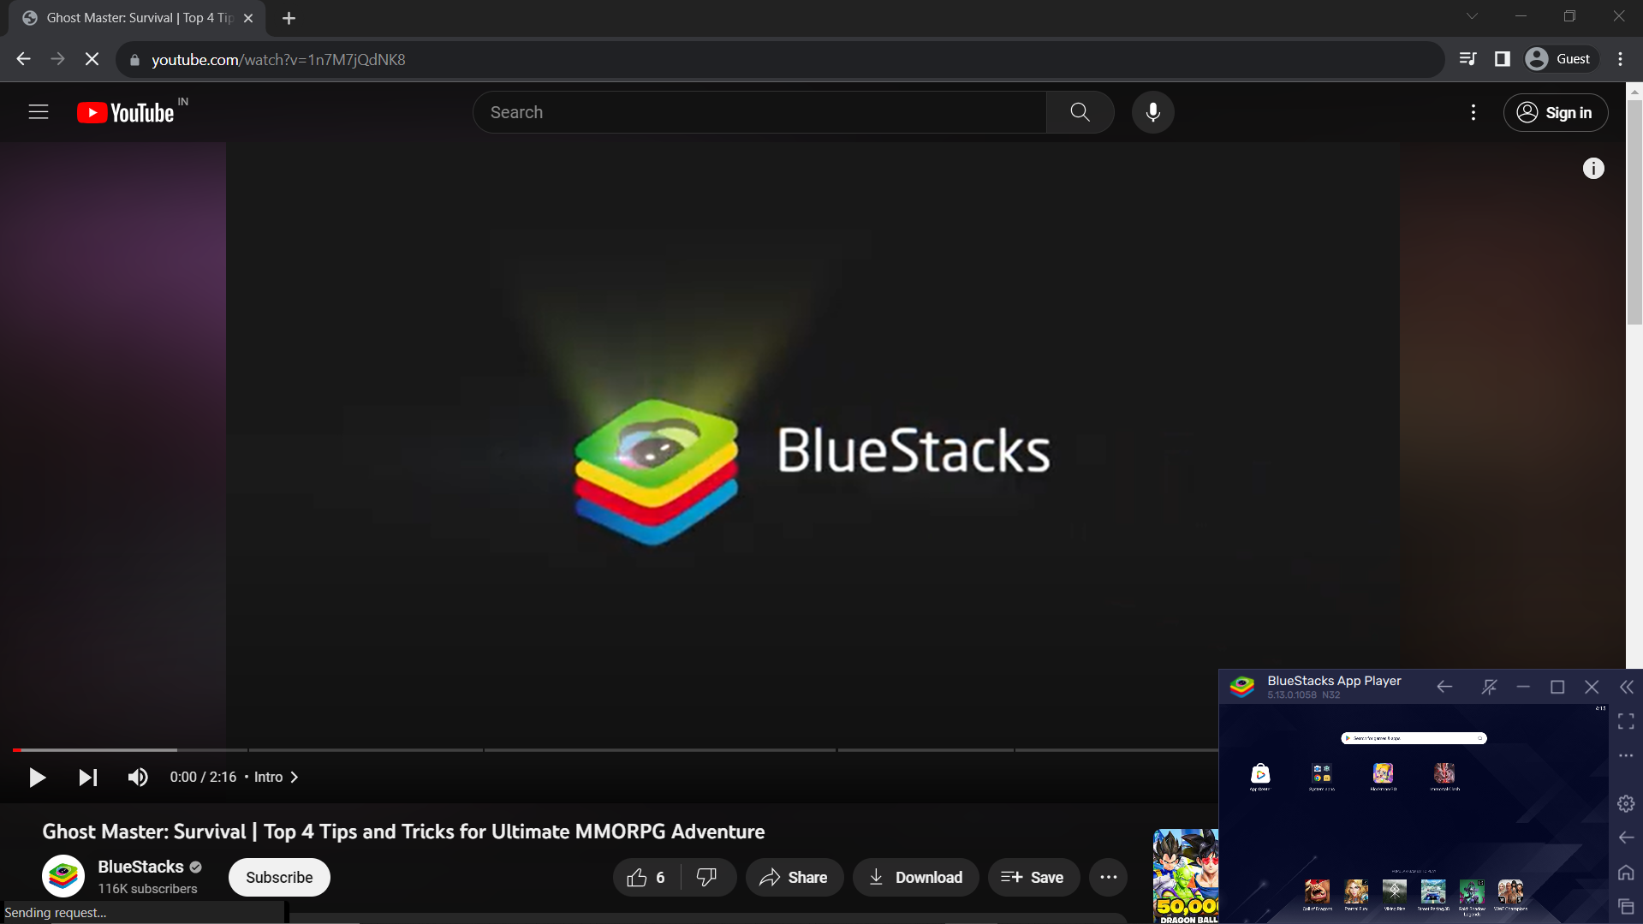This screenshot has height=924, width=1643.
Task: Activate voice search on YouTube
Action: [x=1152, y=111]
